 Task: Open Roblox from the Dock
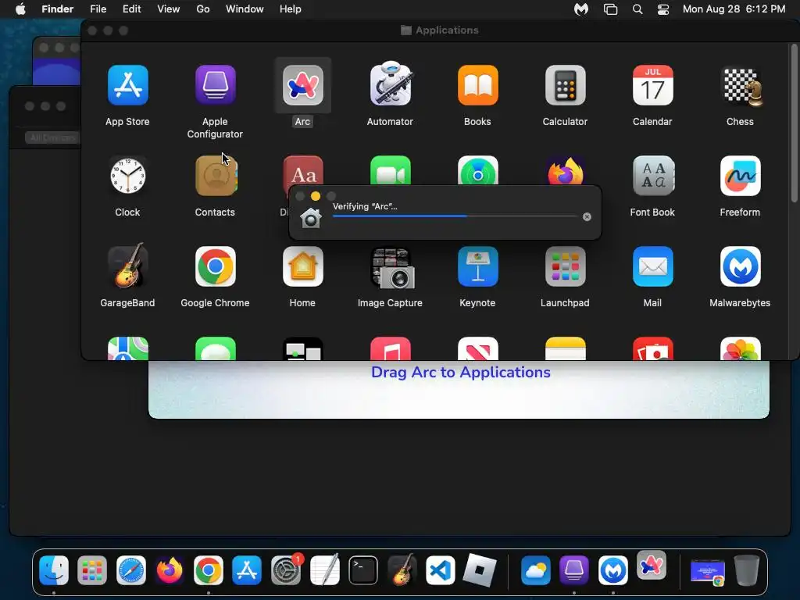pyautogui.click(x=479, y=570)
